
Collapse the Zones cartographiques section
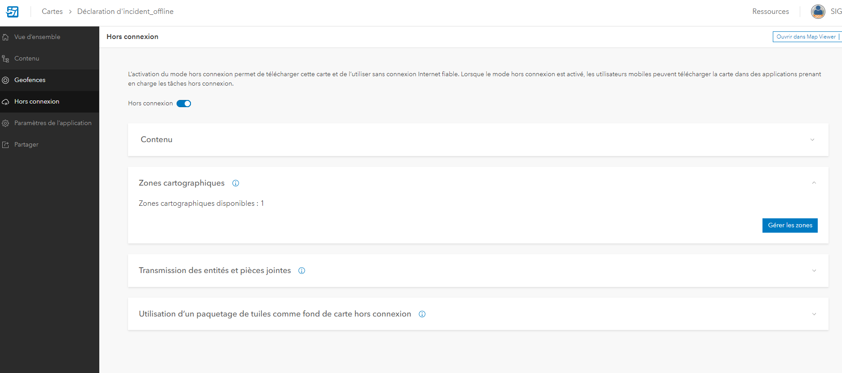814,183
